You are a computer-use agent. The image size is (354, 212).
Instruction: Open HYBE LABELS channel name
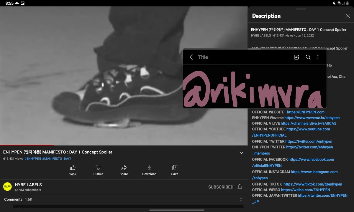pos(28,185)
